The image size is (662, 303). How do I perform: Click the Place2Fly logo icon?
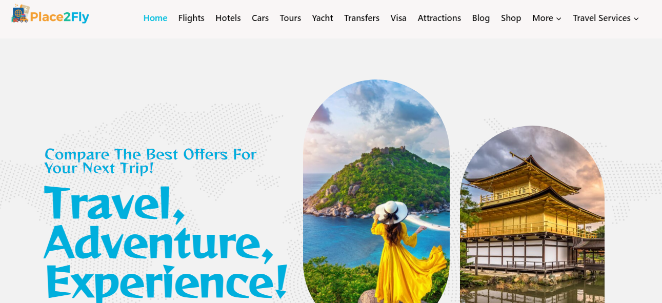(20, 13)
